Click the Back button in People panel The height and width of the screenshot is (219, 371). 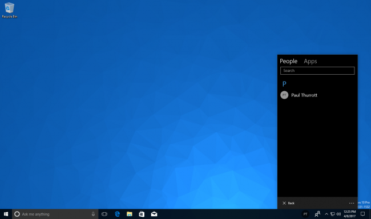[x=288, y=203]
